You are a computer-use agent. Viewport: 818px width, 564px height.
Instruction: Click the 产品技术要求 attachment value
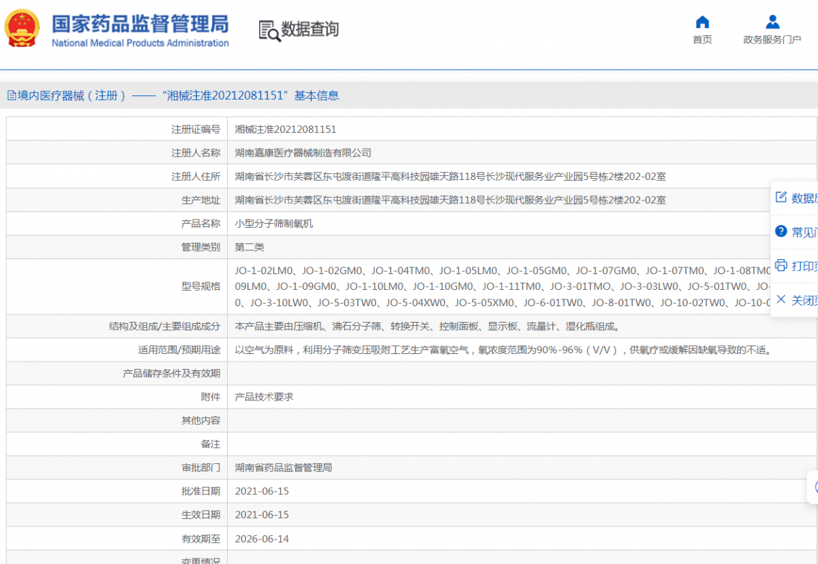[x=264, y=397]
